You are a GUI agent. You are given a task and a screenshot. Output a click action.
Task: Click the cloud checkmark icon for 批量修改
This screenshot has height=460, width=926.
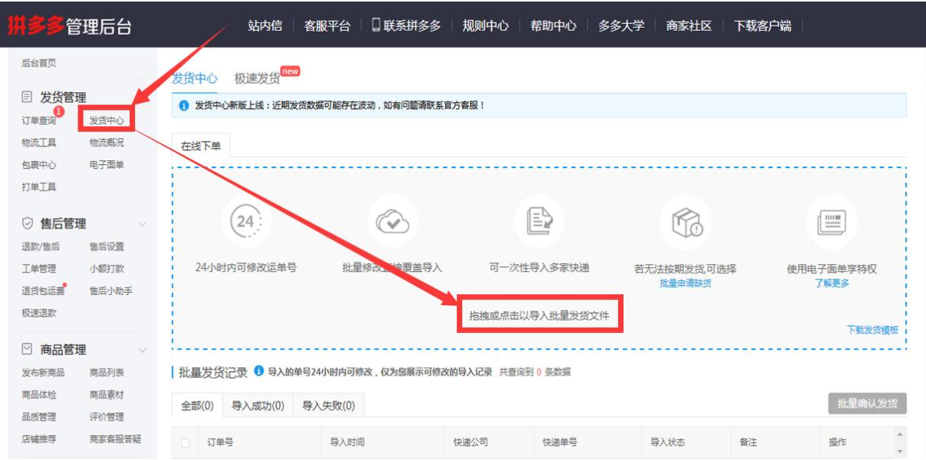click(392, 221)
